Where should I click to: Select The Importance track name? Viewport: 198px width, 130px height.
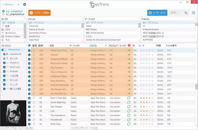click(x=59, y=116)
